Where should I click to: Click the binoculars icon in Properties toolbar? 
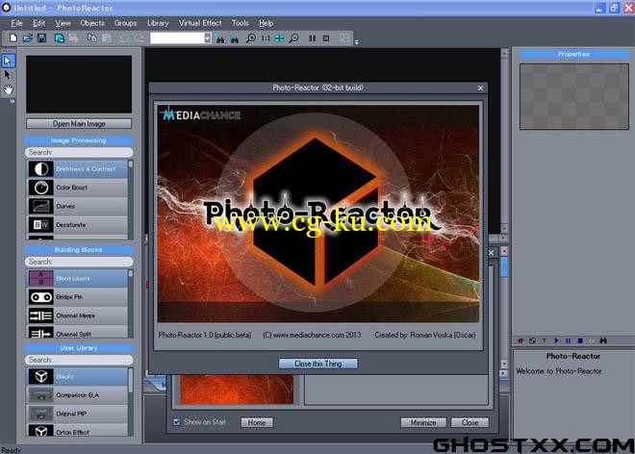click(x=603, y=340)
